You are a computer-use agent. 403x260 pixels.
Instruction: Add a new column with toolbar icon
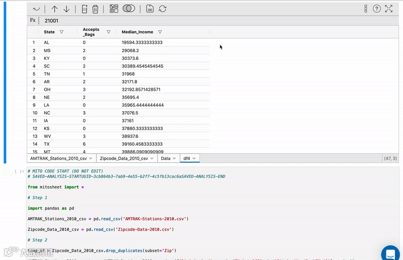(x=85, y=9)
